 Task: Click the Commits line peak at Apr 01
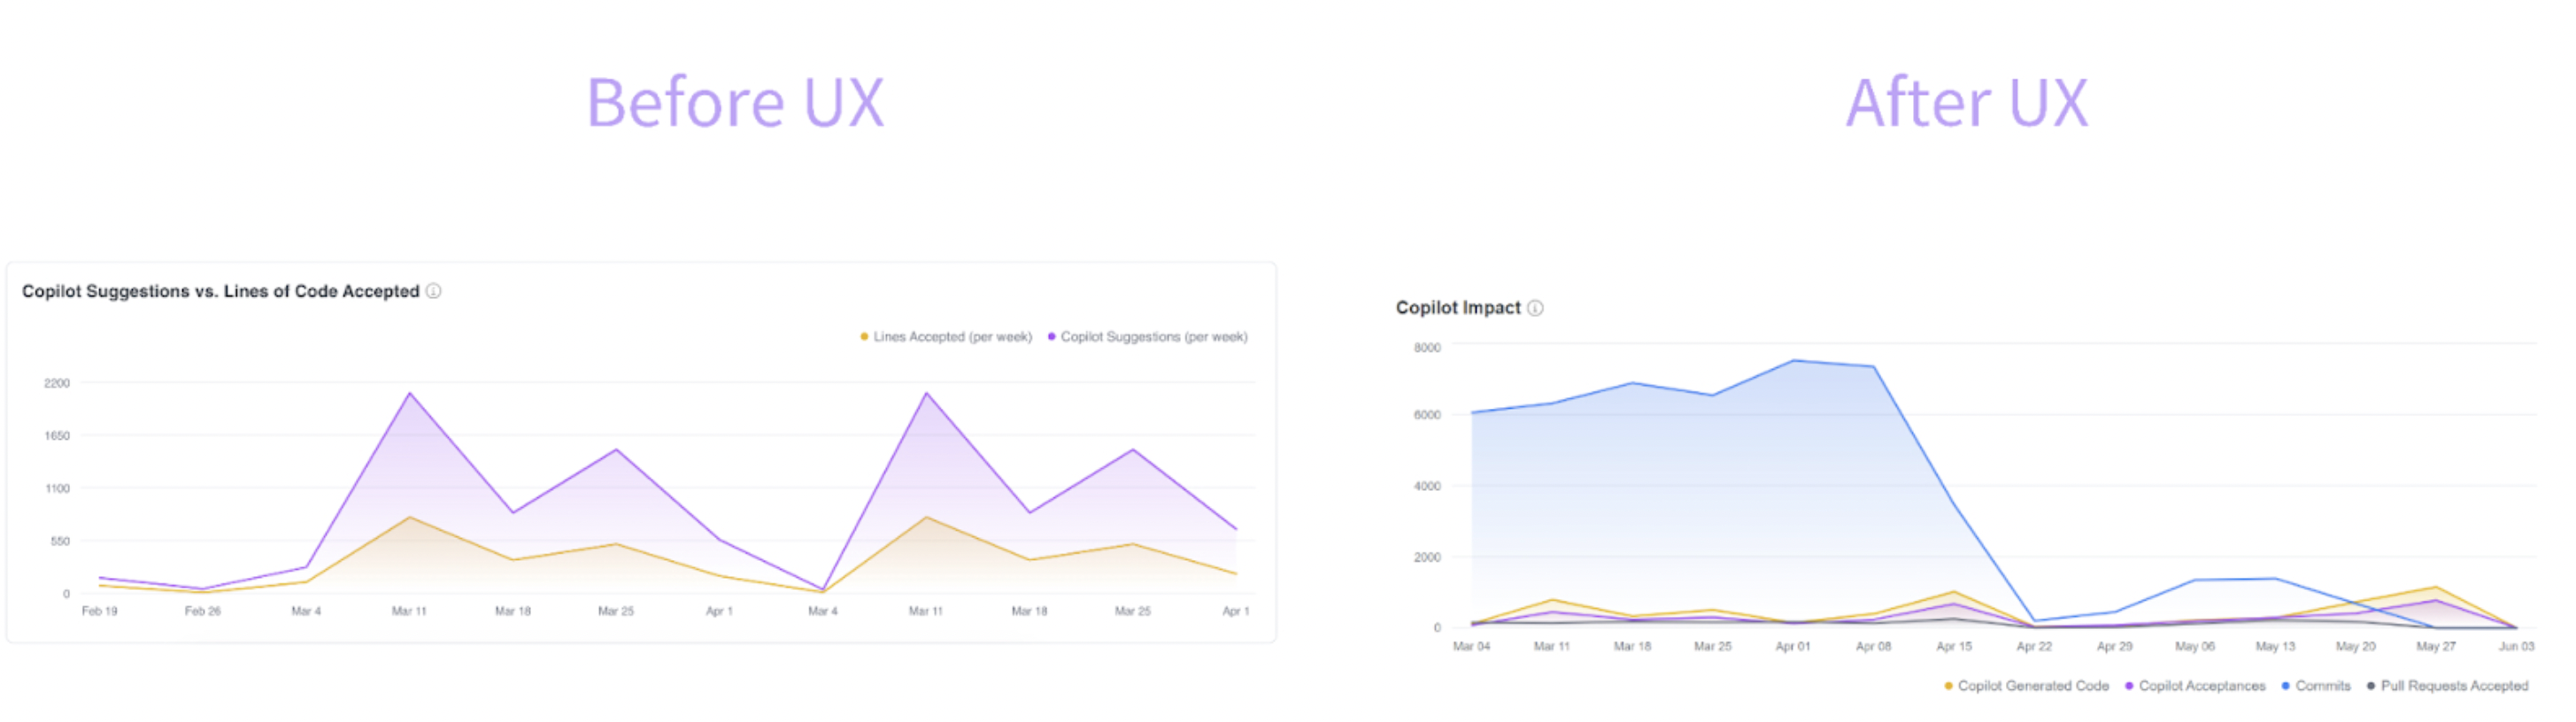[1794, 361]
